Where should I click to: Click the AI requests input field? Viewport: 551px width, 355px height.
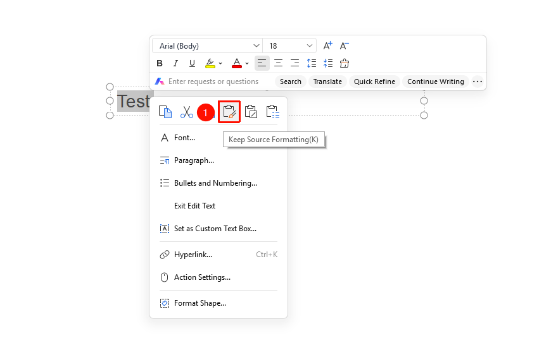[213, 81]
